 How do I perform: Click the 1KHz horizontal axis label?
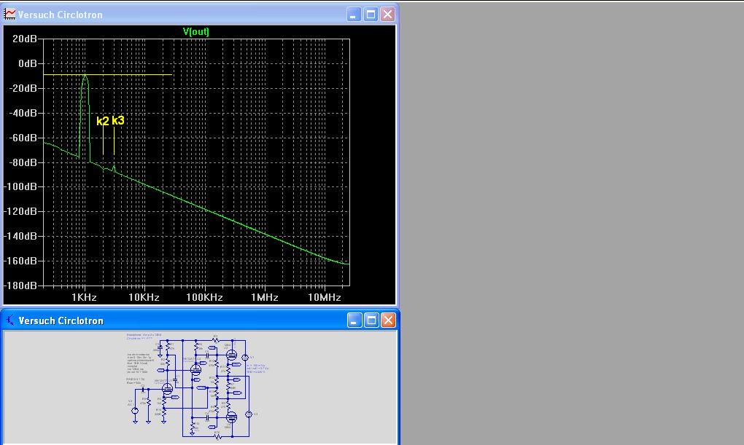[84, 297]
